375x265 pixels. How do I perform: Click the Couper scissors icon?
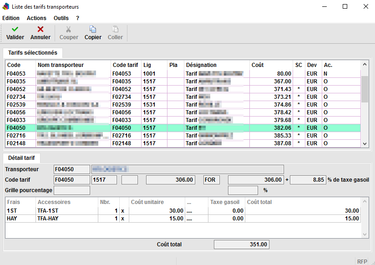point(69,29)
